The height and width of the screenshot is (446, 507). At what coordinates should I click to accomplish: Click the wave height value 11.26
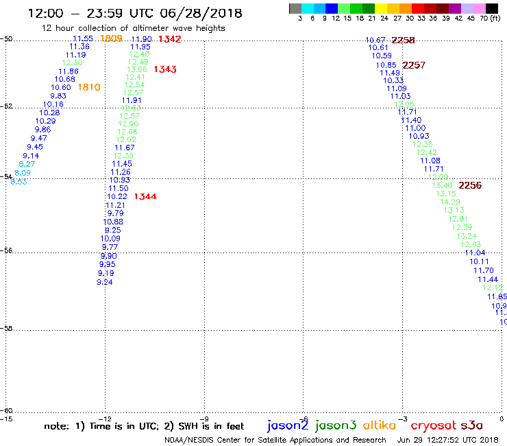[121, 172]
